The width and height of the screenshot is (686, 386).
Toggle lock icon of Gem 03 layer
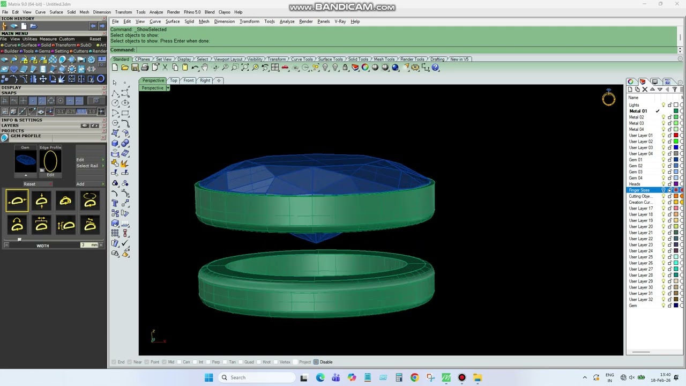670,172
